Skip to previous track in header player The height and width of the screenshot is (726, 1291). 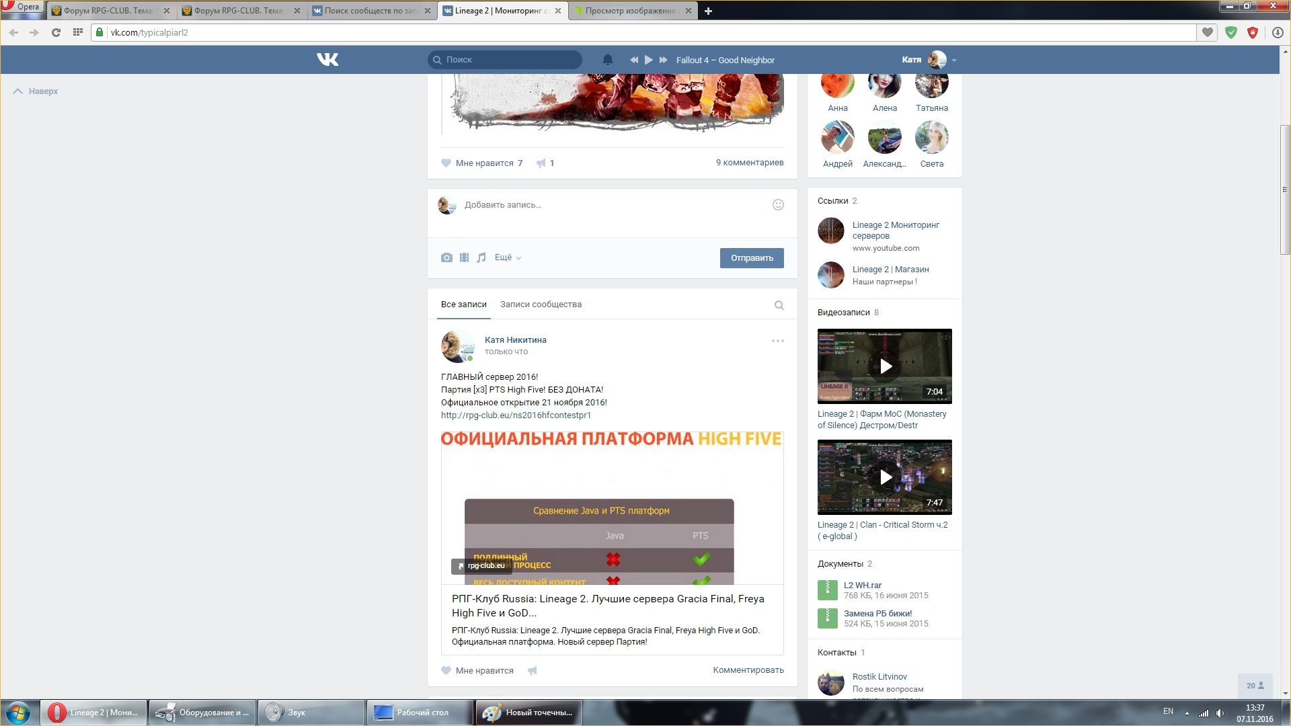pos(633,60)
